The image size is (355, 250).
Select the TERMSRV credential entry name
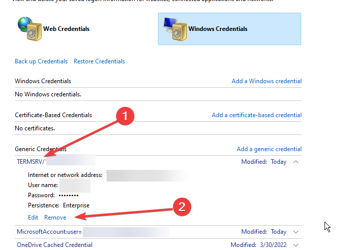[x=31, y=162]
